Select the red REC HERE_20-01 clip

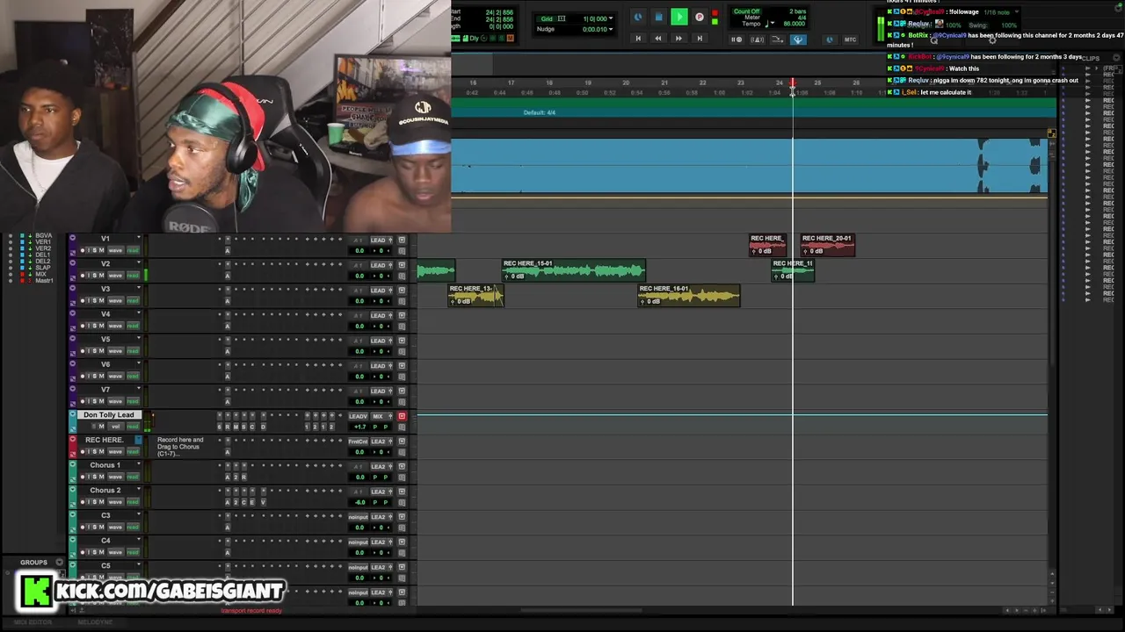pos(828,245)
